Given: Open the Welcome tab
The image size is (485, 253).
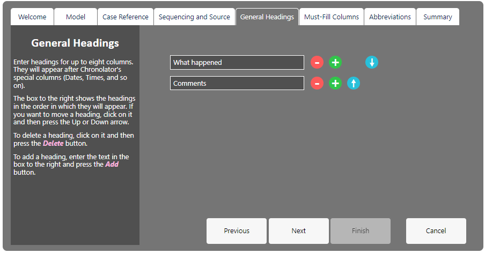Looking at the screenshot, I should point(32,17).
